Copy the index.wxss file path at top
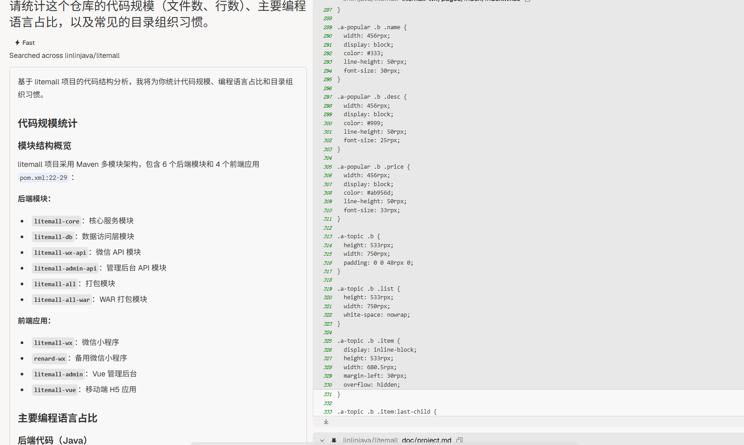The image size is (744, 445). click(x=528, y=1)
